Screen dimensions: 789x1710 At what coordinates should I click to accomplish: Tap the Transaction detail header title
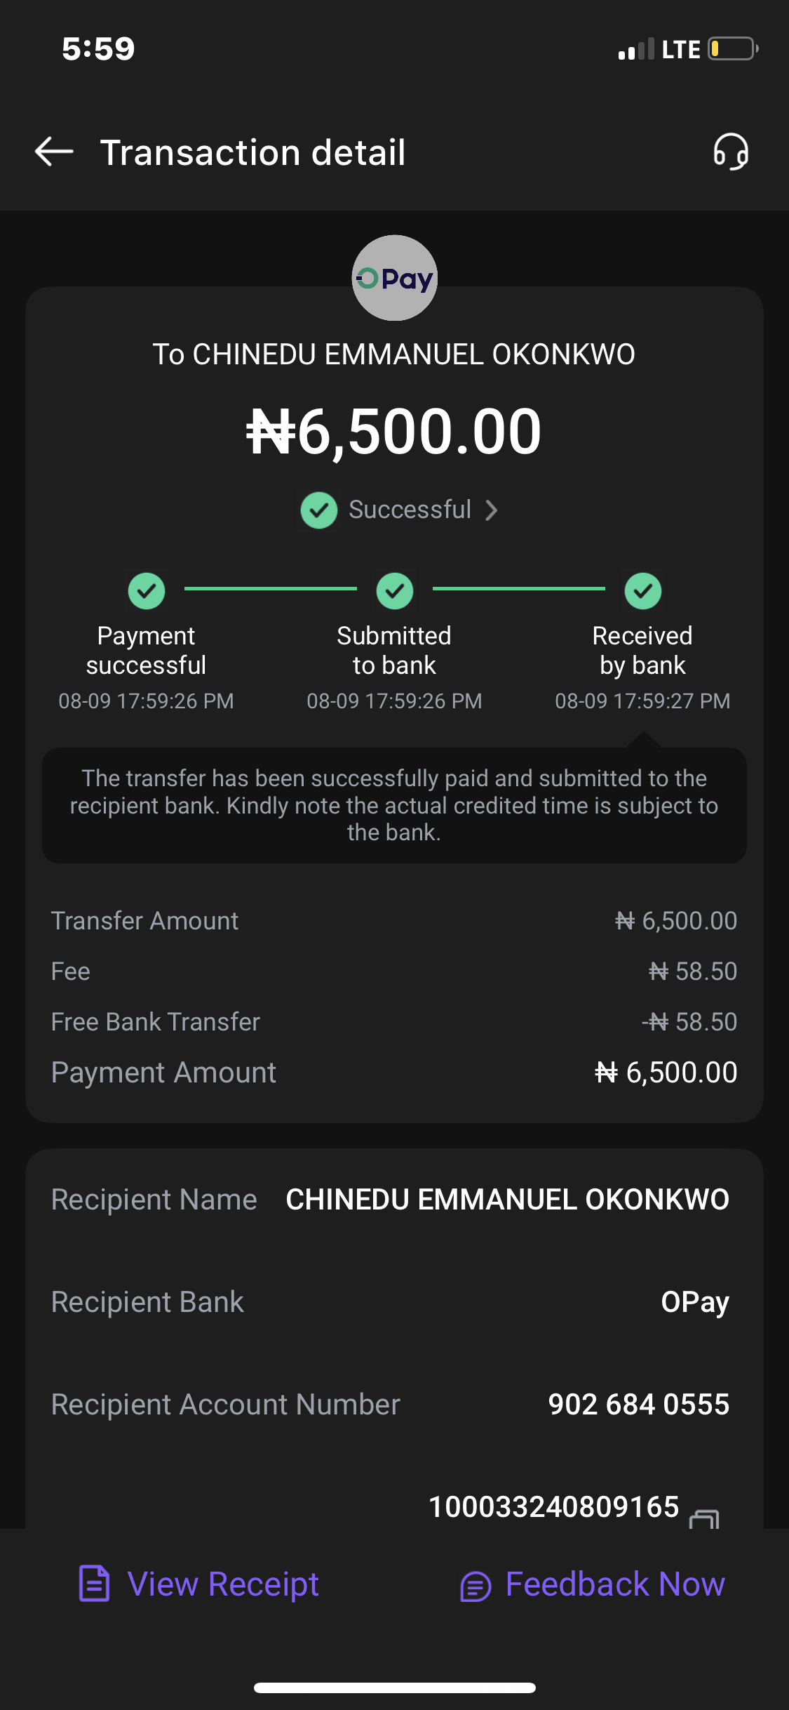pos(253,152)
